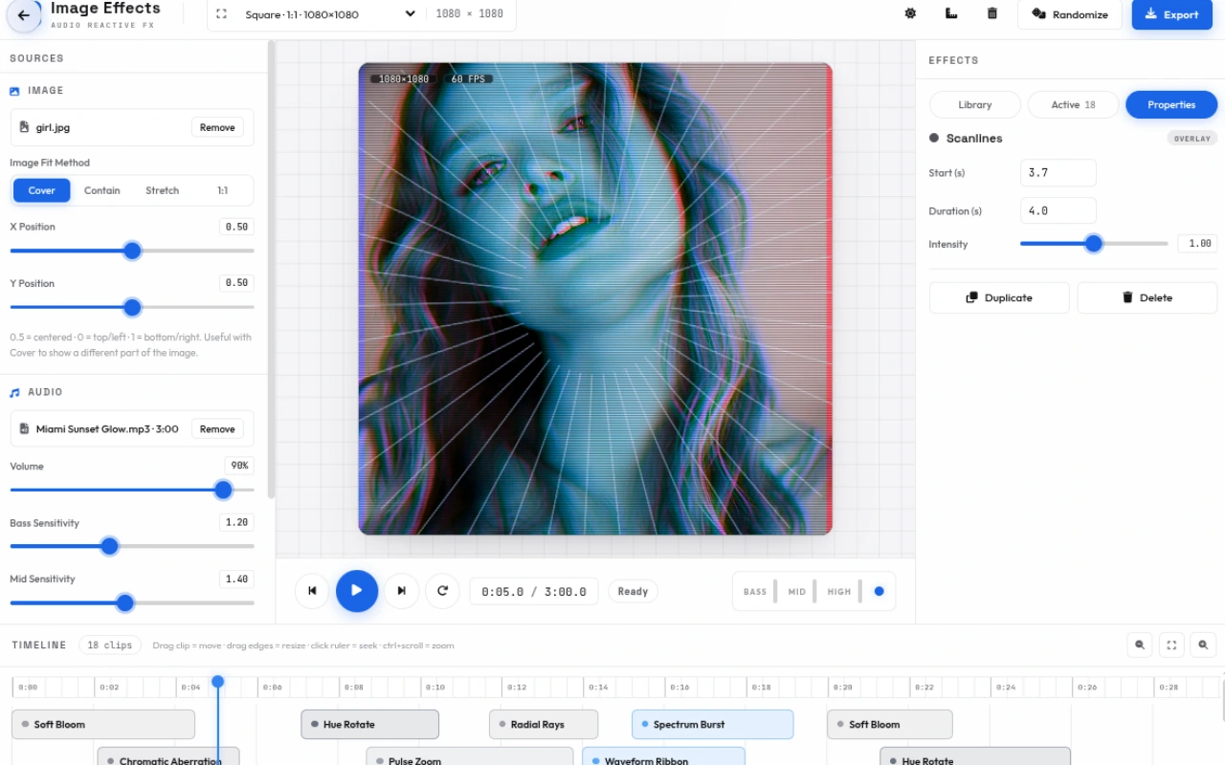Screen dimensions: 1225x765
Task: Edit the Scanlines Start (s) field
Action: click(1058, 173)
